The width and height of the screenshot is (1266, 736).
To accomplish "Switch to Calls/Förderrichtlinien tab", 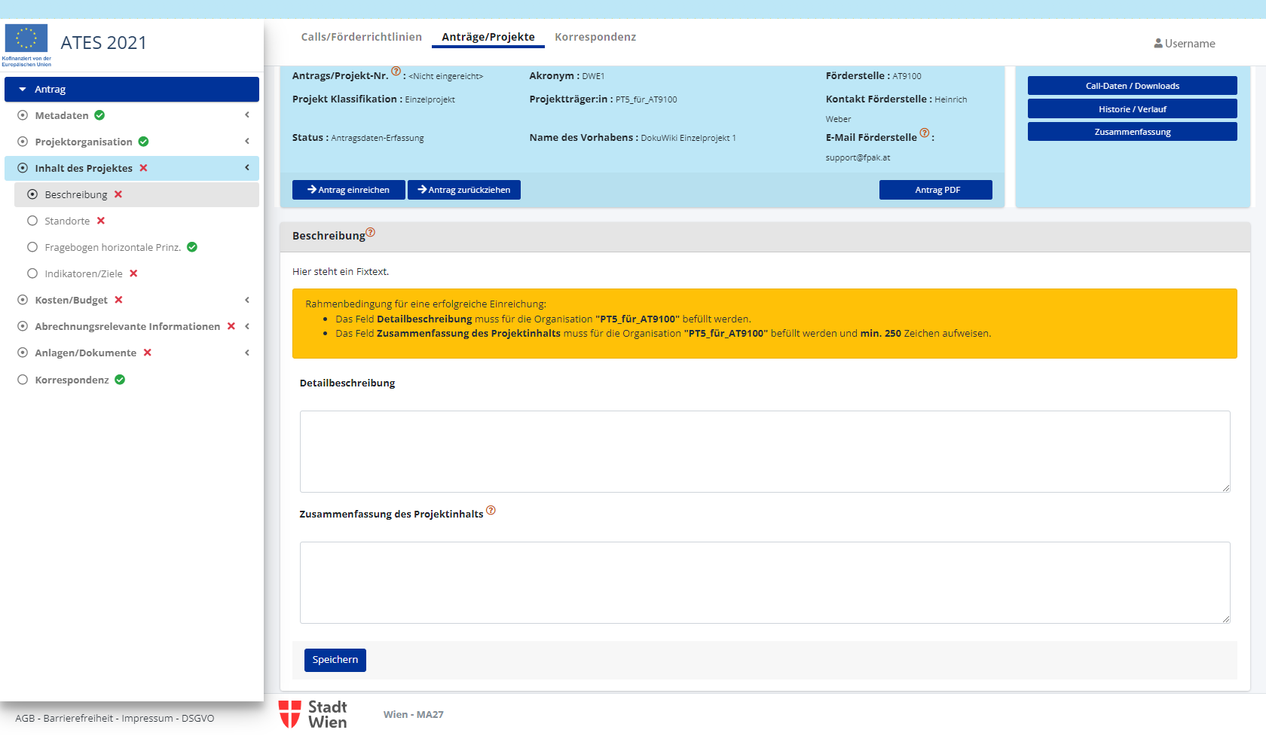I will point(361,37).
